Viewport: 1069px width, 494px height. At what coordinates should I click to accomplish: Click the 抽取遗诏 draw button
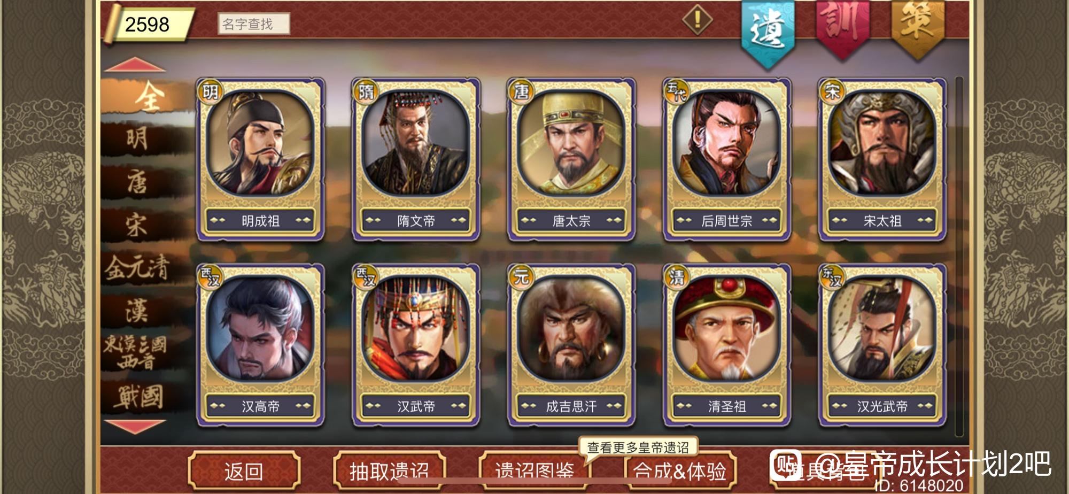[x=389, y=471]
